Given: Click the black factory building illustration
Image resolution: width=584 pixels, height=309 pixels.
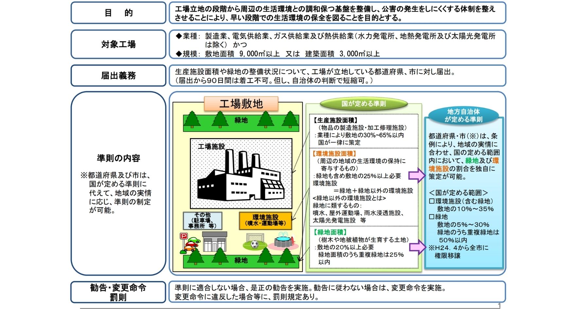Looking at the screenshot, I should click(241, 175).
